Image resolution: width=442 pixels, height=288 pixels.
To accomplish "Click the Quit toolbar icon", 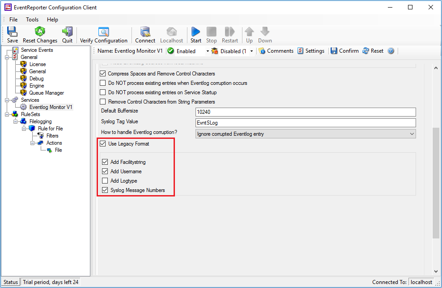I will tap(67, 32).
